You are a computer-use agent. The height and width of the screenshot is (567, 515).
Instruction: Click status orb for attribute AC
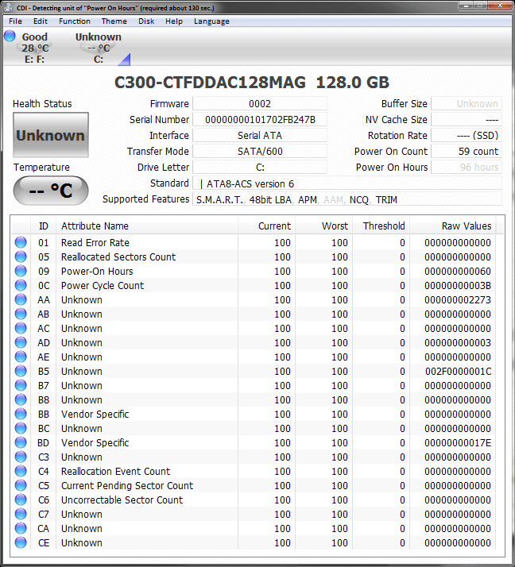[x=21, y=328]
